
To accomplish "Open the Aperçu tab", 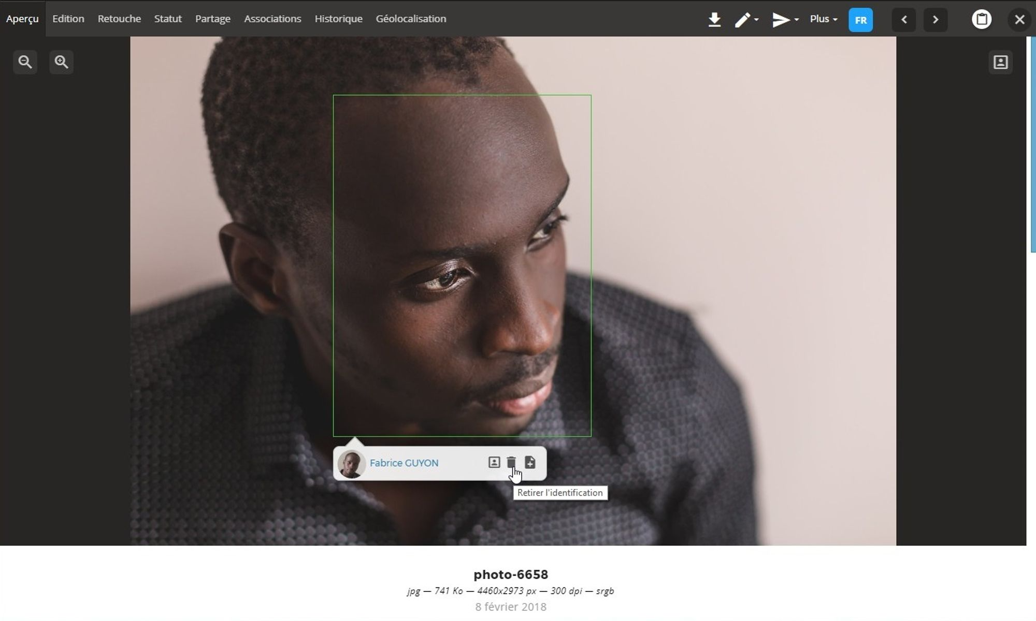I will click(x=22, y=19).
